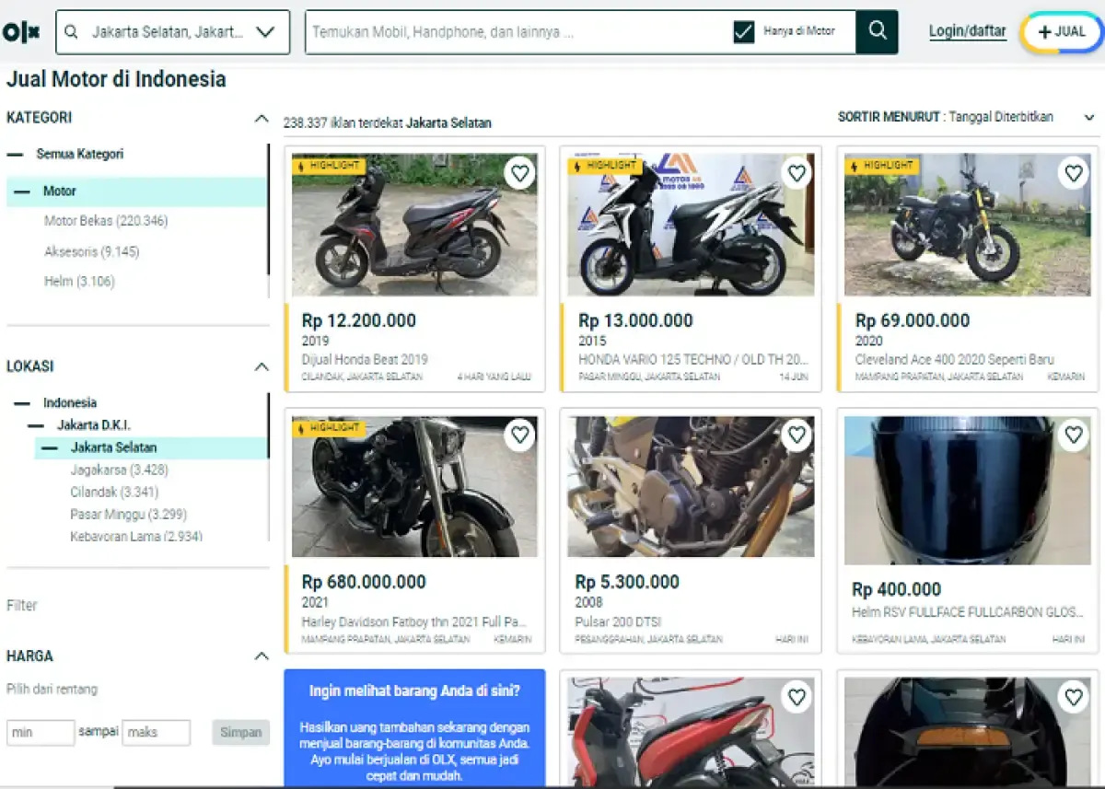Collapse the Harga section

tap(262, 656)
